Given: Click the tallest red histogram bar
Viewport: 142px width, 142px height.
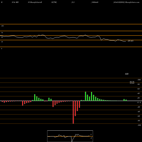Looking at the screenshot, I should pos(73,112).
